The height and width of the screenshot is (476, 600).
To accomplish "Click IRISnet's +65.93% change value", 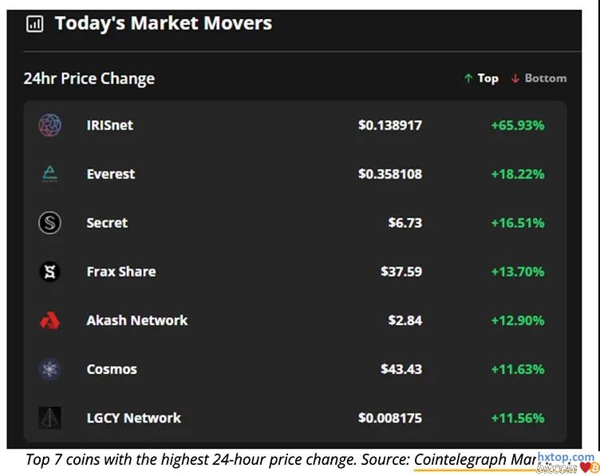I will pyautogui.click(x=517, y=125).
